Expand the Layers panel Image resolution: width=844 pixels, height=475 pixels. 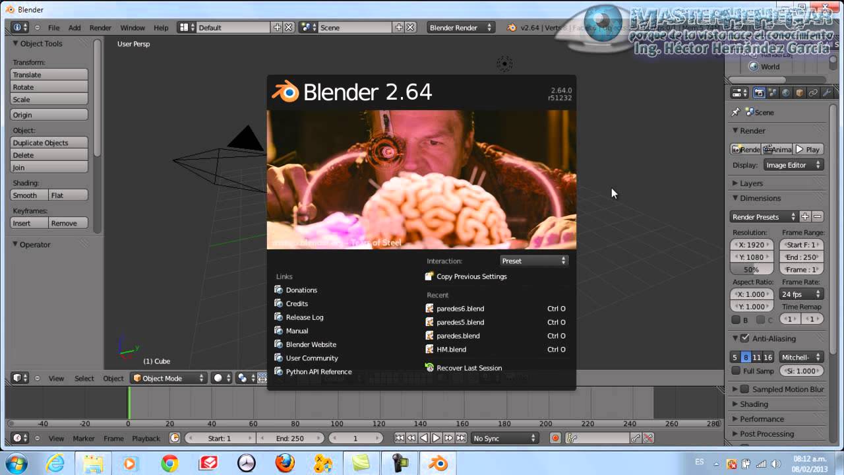coord(751,183)
